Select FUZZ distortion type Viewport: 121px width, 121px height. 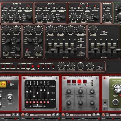[x=74, y=81]
